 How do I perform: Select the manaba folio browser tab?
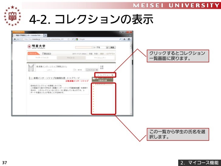click(x=28, y=35)
